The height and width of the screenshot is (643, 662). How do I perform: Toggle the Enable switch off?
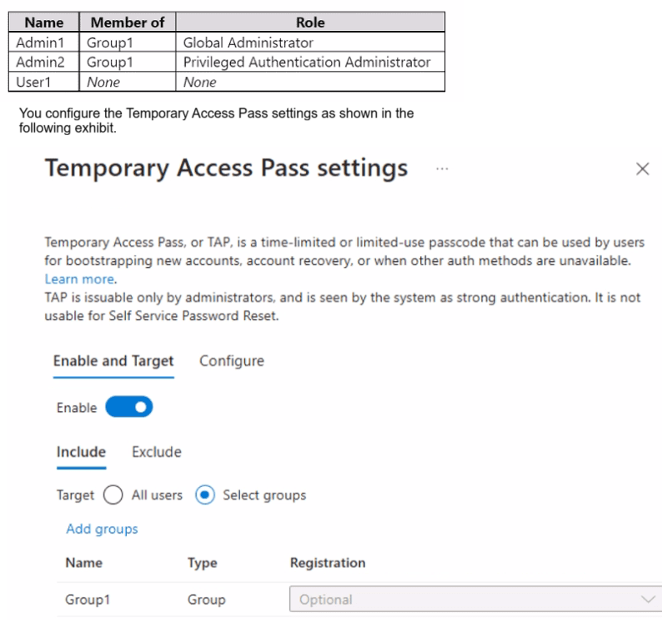[x=129, y=408]
